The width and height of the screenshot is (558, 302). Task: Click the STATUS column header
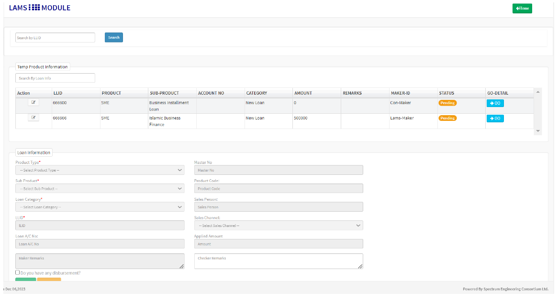446,93
